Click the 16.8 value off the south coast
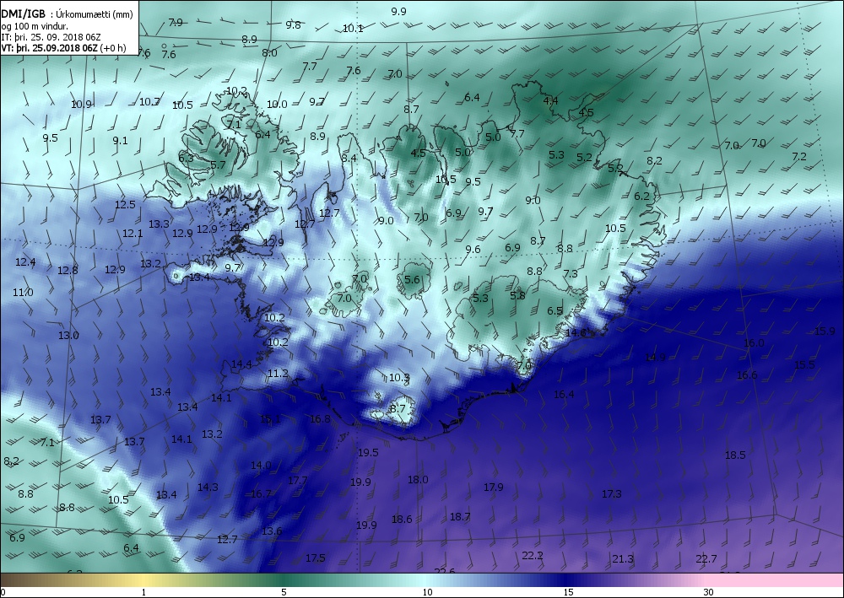 [x=320, y=418]
